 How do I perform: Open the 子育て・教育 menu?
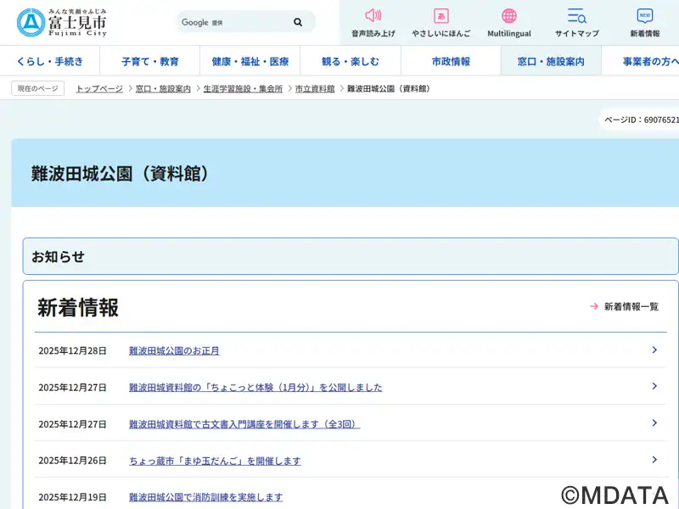pos(150,61)
